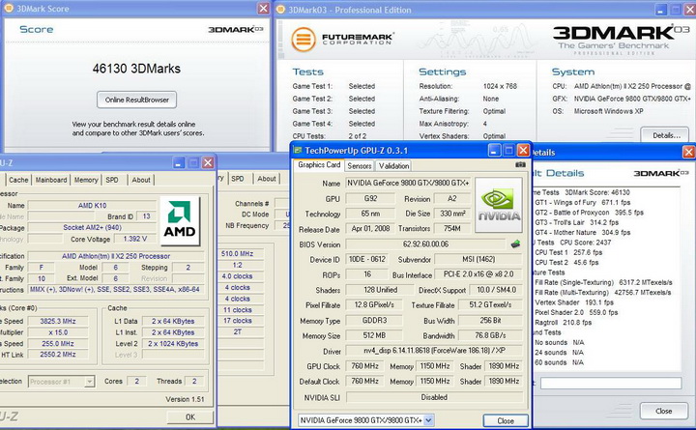Click the 3DMark Score window title icon
This screenshot has width=696, height=430.
click(8, 9)
